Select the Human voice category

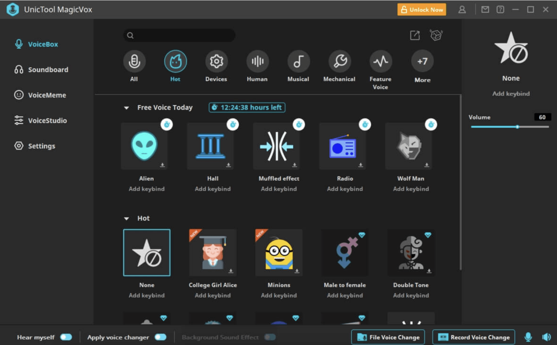(x=257, y=62)
